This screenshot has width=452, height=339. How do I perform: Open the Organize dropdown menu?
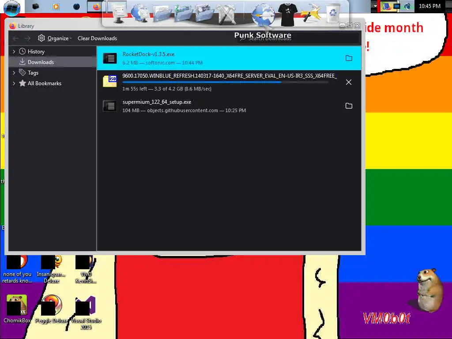(x=55, y=38)
